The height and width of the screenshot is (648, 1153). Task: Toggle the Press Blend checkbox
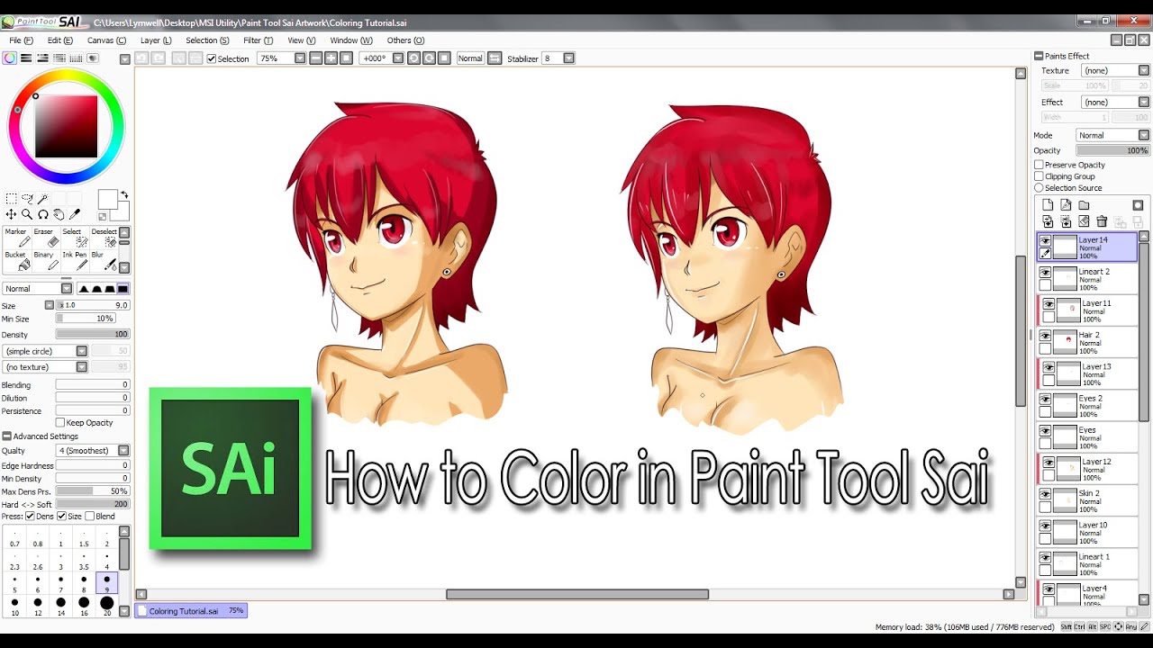pos(89,517)
